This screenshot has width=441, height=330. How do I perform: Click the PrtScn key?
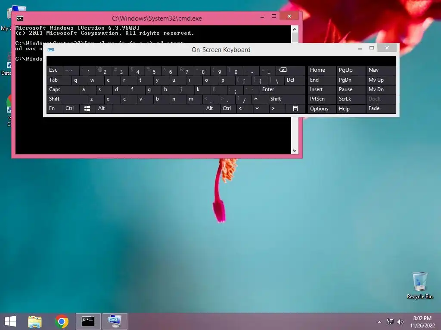click(x=322, y=99)
